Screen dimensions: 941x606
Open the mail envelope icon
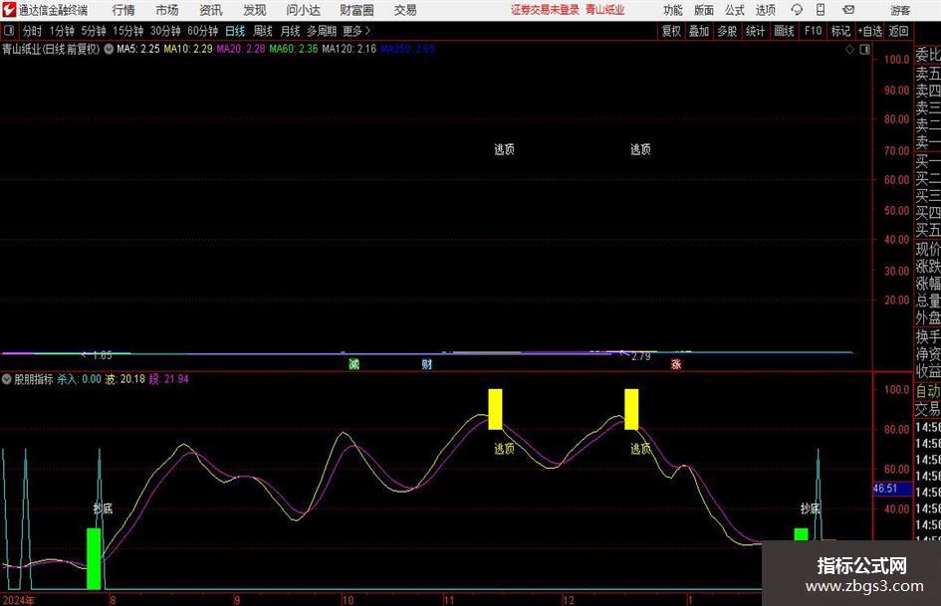coord(848,10)
